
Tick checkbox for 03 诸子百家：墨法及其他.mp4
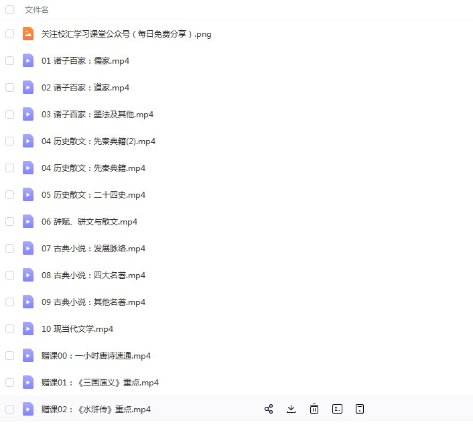[9, 115]
